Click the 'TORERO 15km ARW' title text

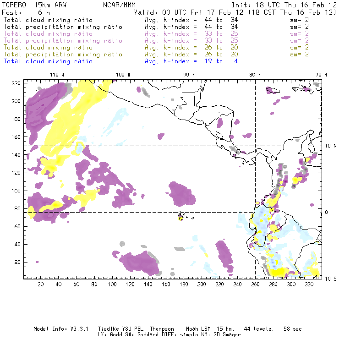[34, 5]
